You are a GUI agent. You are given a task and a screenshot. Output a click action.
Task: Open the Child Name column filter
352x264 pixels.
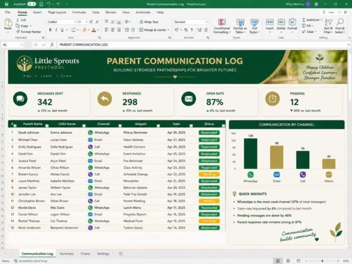[x=84, y=126]
